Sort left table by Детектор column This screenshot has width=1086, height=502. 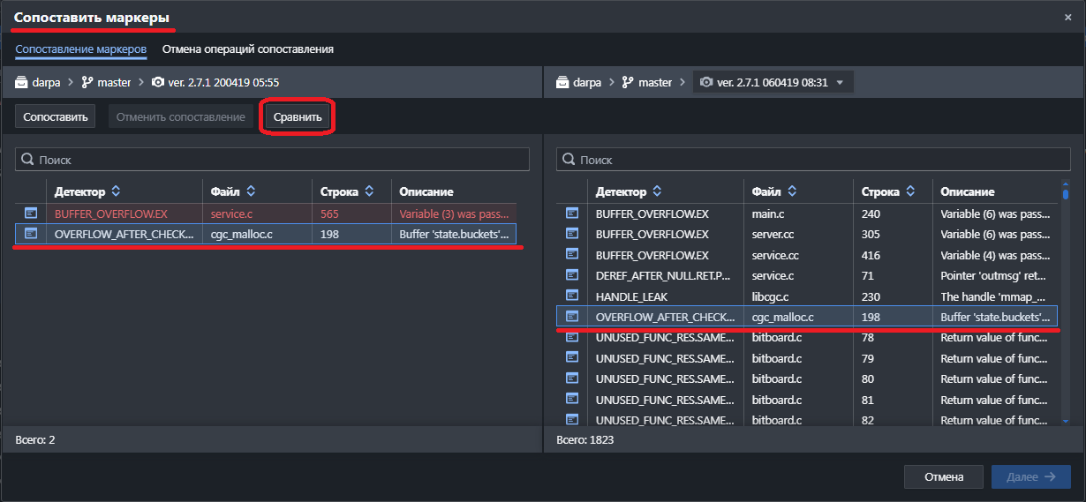(x=116, y=191)
